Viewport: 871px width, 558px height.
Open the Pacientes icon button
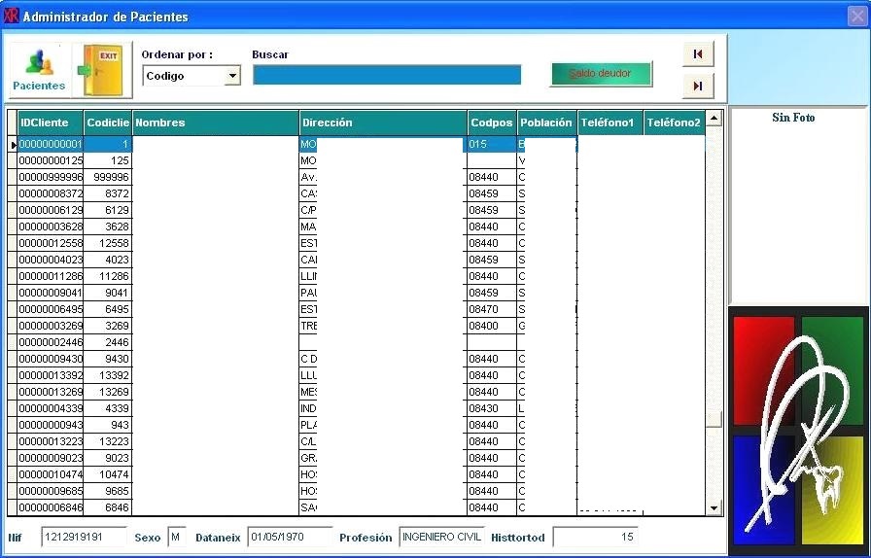(39, 70)
